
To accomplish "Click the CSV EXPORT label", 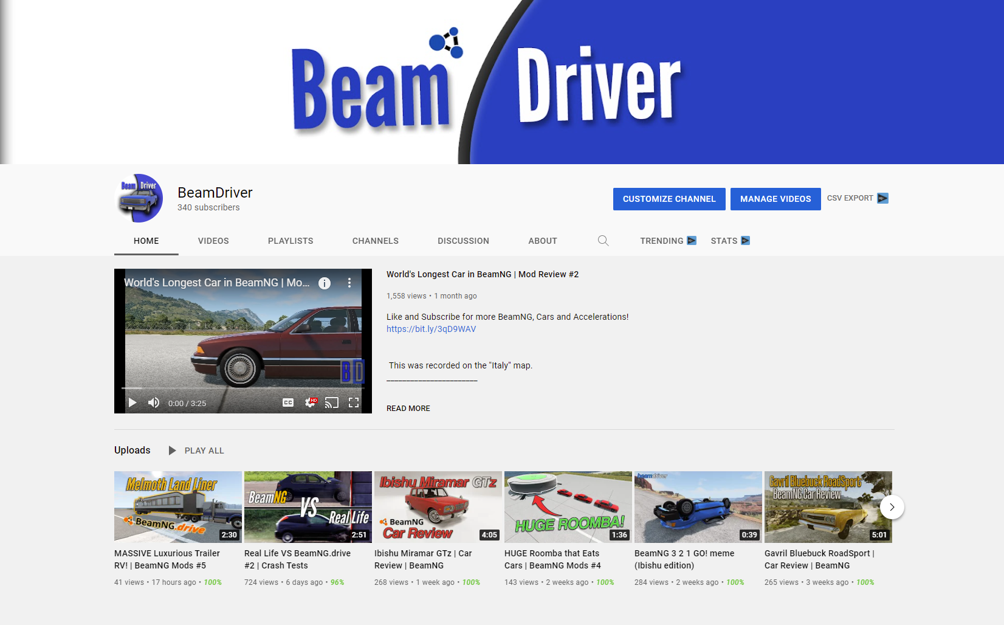I will tap(850, 198).
